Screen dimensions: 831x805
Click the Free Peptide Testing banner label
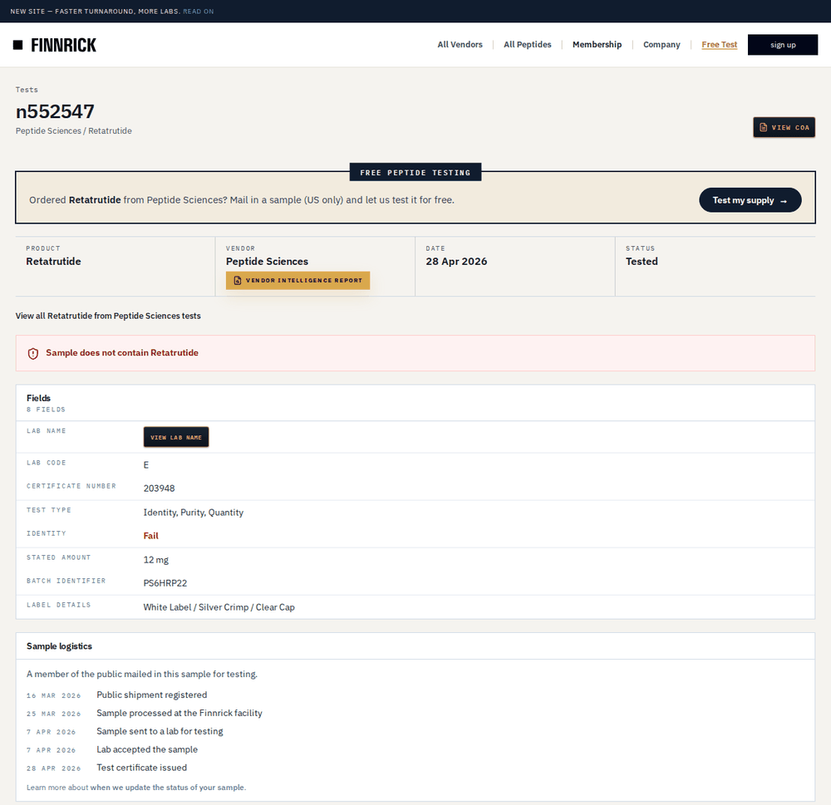coord(415,172)
